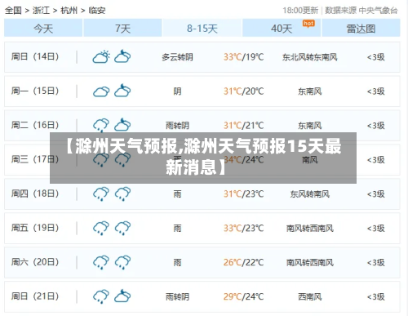The image size is (408, 316).
Task: Go to 全国 in the breadcrumb
Action: (x=13, y=11)
